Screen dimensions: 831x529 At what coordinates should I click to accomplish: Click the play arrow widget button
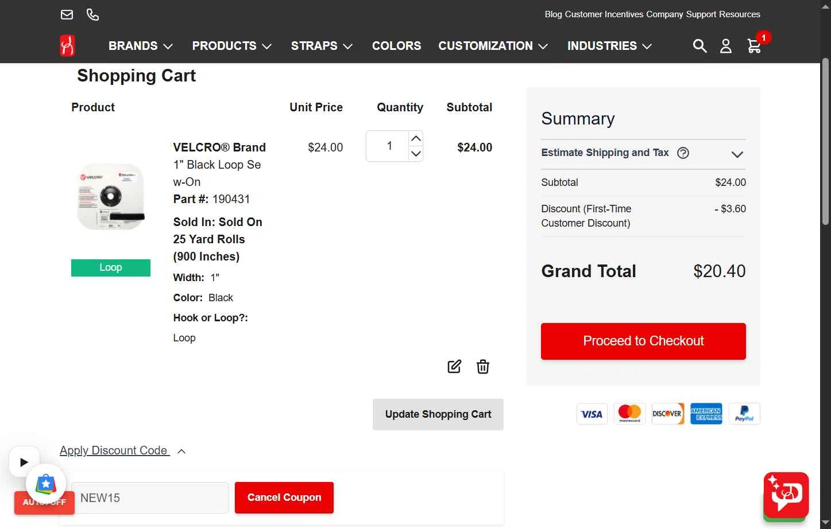pyautogui.click(x=24, y=462)
